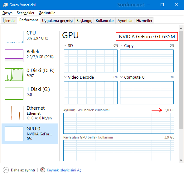
Task: Open the Görüntüle menu
Action: click(x=47, y=13)
